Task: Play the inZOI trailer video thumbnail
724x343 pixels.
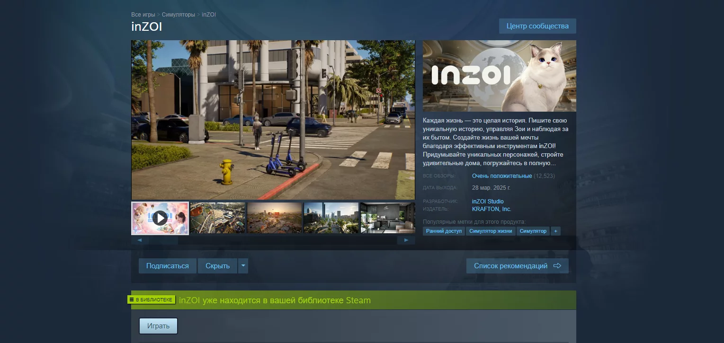Action: click(x=160, y=218)
